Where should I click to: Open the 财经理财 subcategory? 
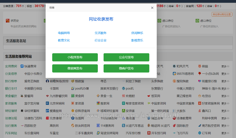coord(11,111)
